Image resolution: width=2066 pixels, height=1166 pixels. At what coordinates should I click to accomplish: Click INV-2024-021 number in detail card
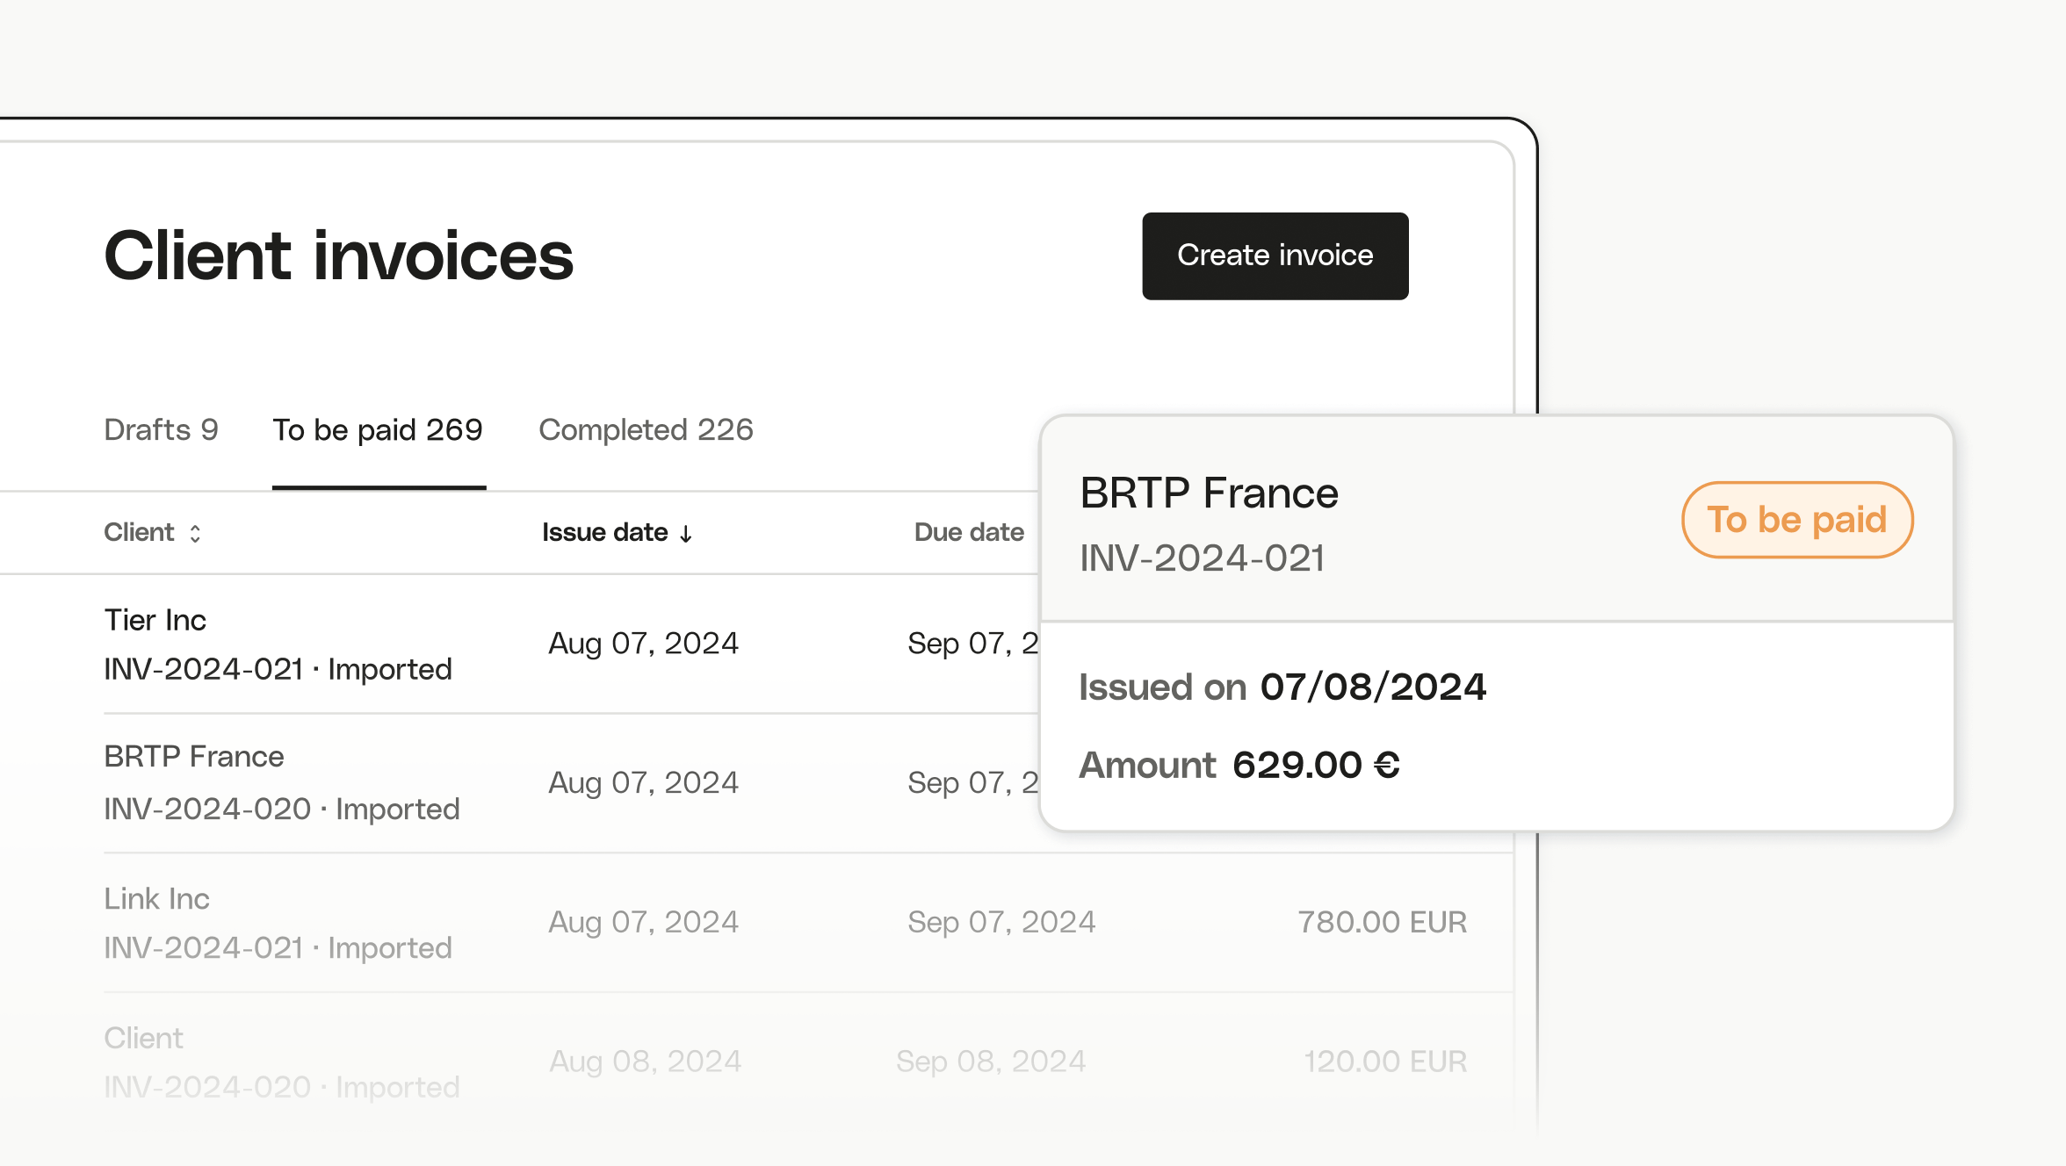pyautogui.click(x=1203, y=558)
